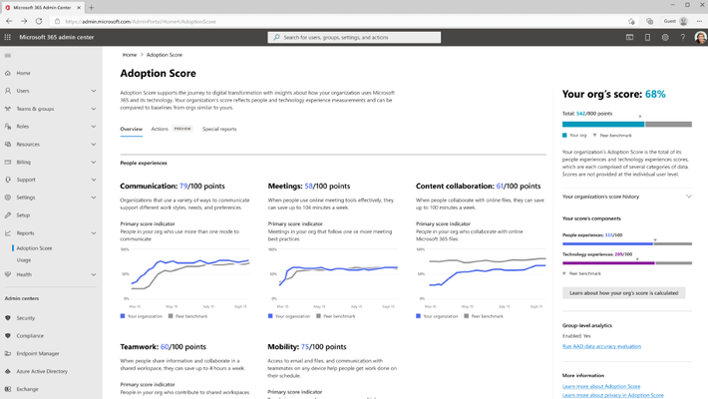Screen dimensions: 708x399
Task: Click the Health heart icon
Action: [x=8, y=274]
